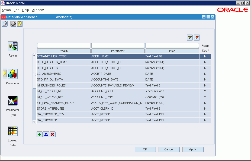This screenshot has height=161, width=251.
Task: Select the ACCOUNT_TYPE parameter cell
Action: (118, 97)
